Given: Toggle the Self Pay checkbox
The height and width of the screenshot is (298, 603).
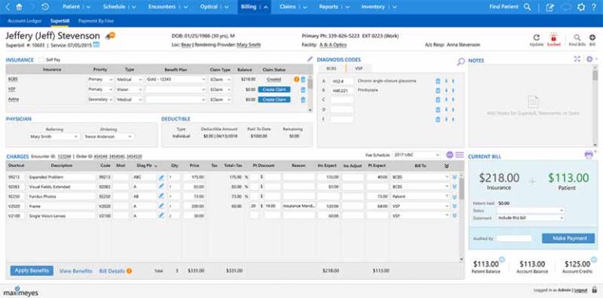Looking at the screenshot, I should [41, 60].
